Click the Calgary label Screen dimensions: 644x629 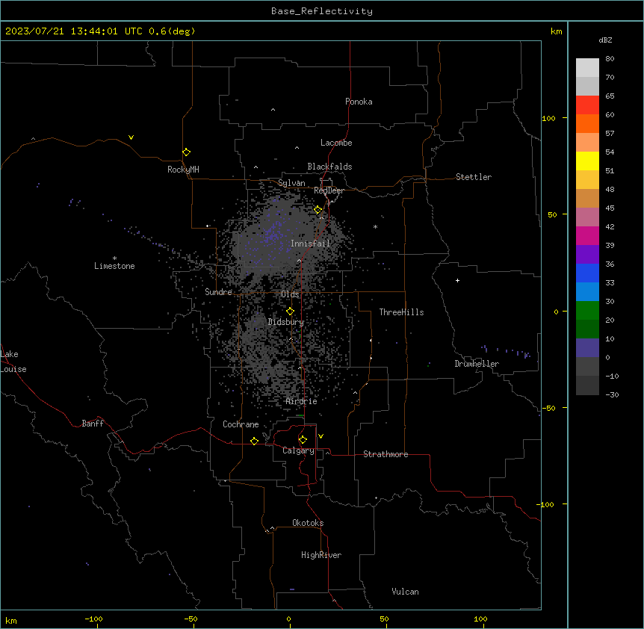point(299,450)
